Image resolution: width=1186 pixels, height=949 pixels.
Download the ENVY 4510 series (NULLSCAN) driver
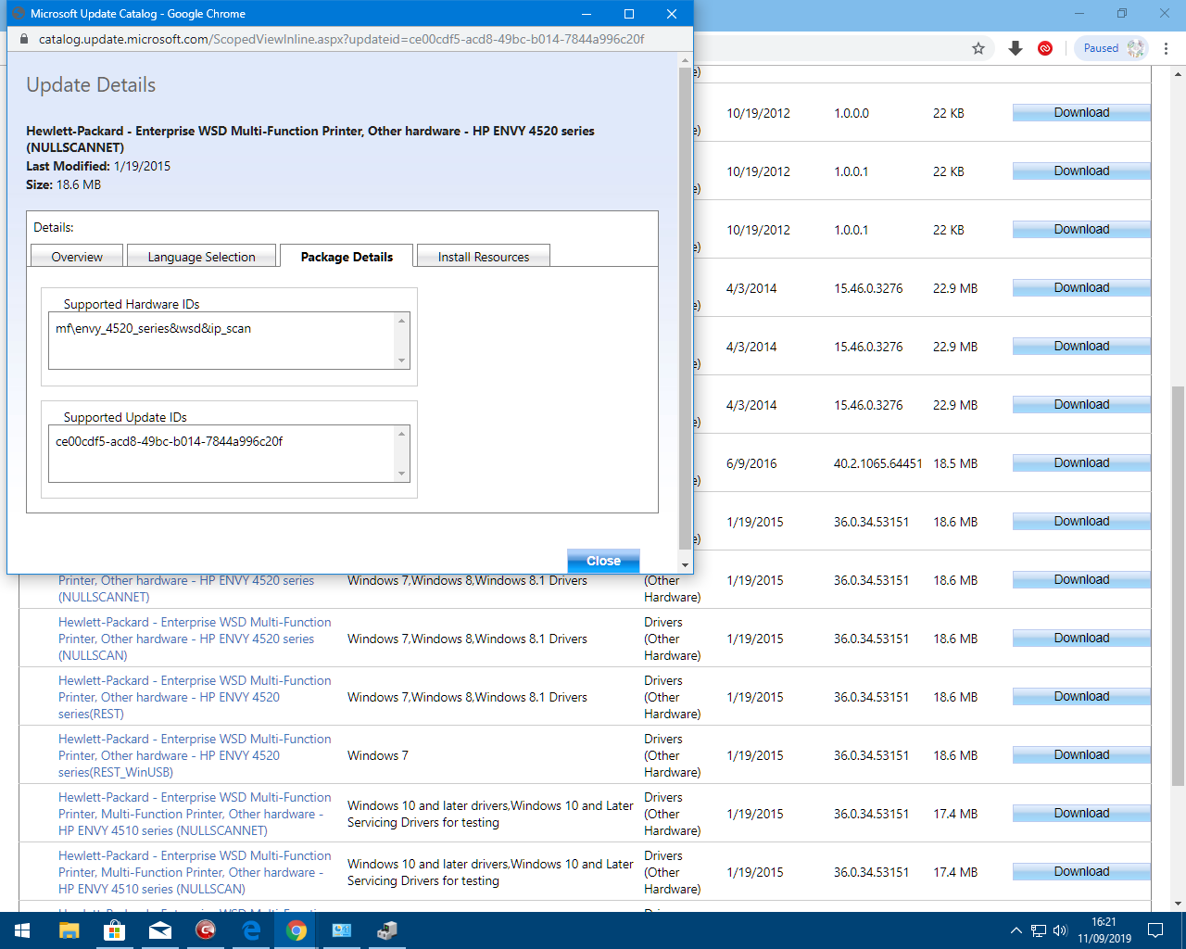(1081, 872)
